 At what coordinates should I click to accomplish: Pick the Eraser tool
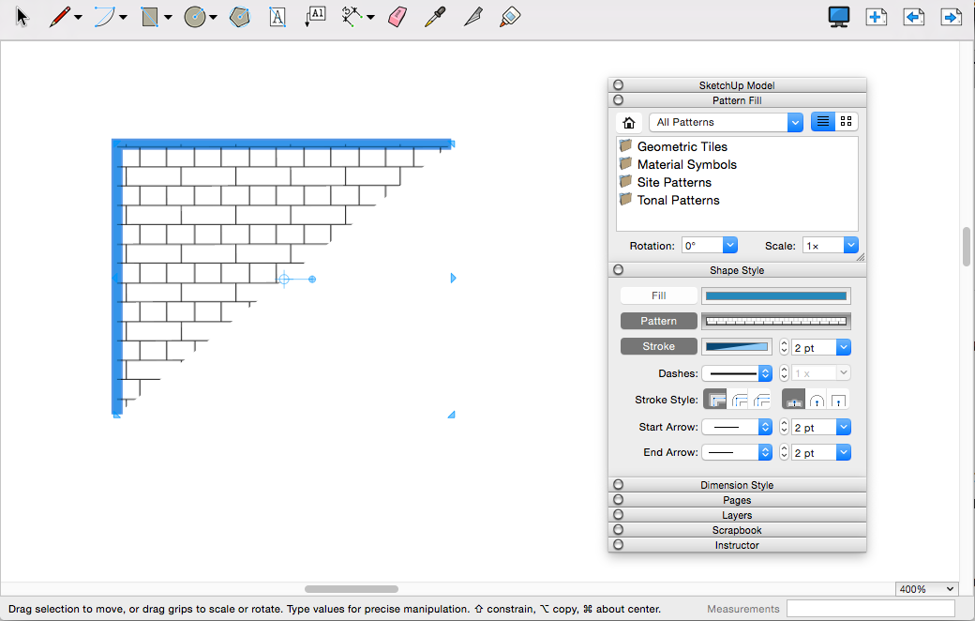397,16
